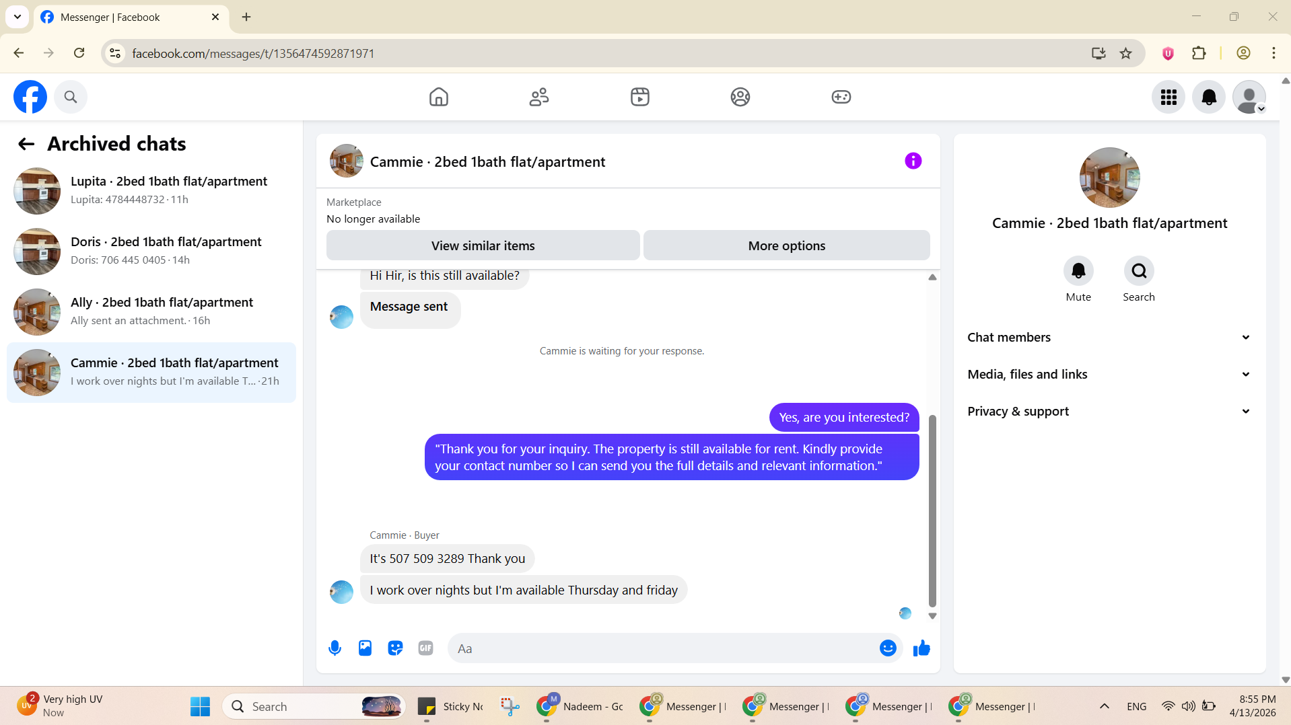Click chat scroll down arrow
The width and height of the screenshot is (1291, 725).
[x=932, y=616]
